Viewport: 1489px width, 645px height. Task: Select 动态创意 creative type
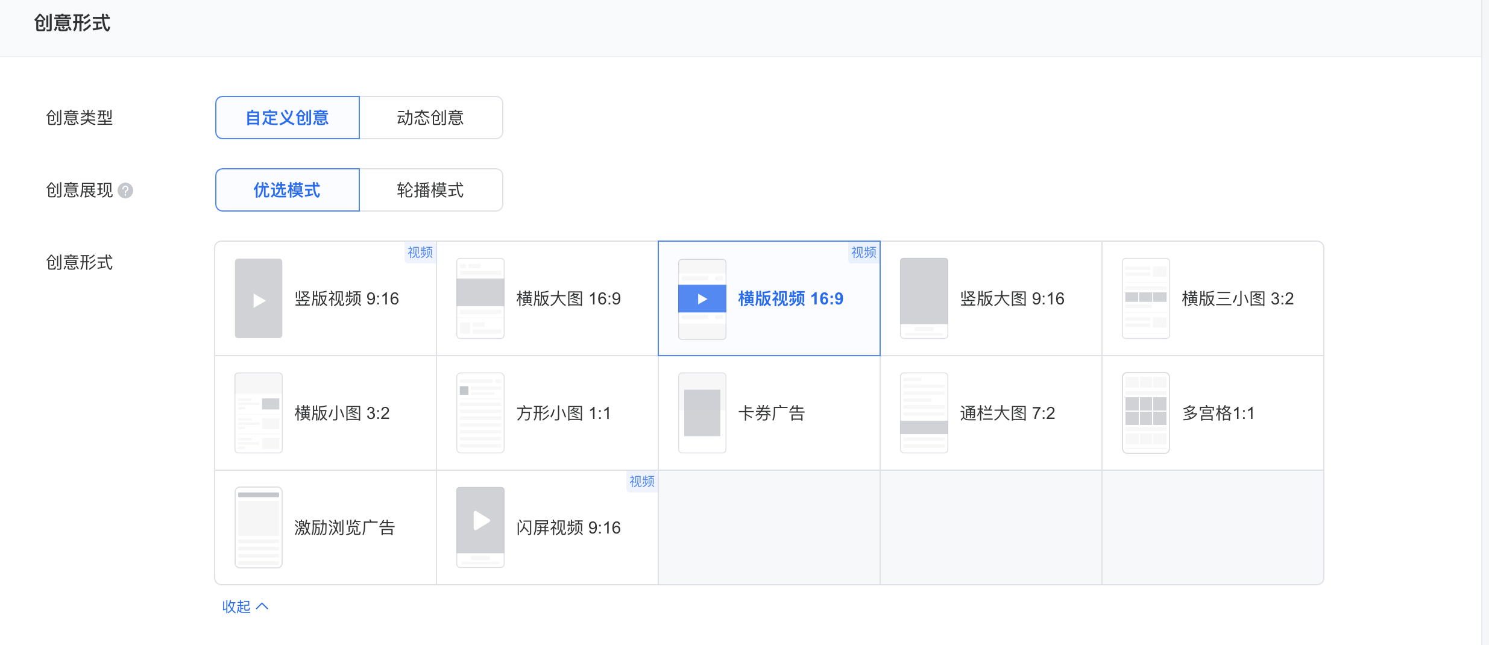coord(430,118)
